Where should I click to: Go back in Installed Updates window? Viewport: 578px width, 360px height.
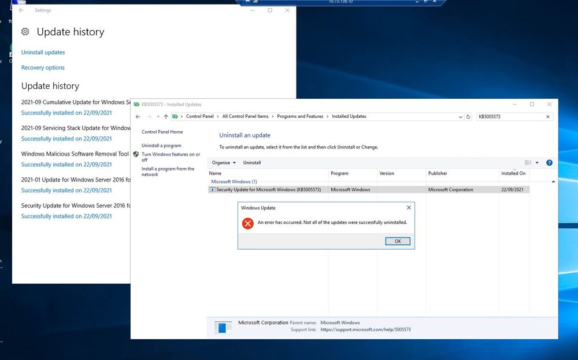coord(138,117)
